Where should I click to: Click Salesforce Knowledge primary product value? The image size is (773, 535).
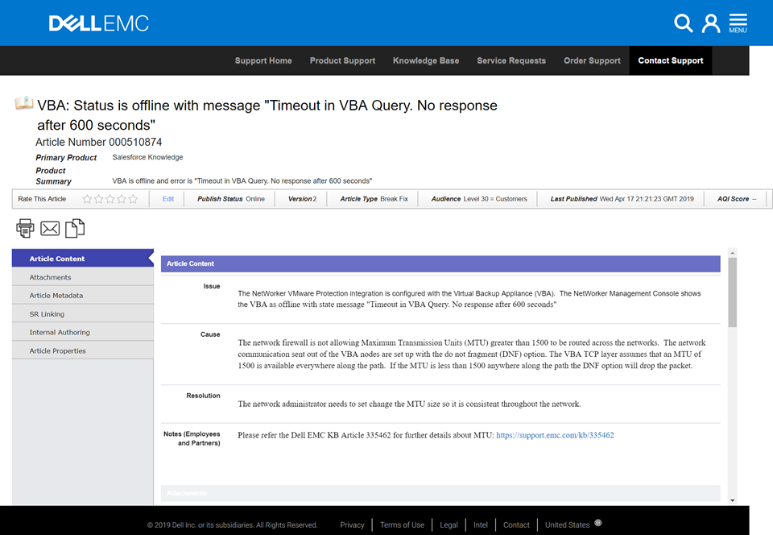pyautogui.click(x=147, y=157)
